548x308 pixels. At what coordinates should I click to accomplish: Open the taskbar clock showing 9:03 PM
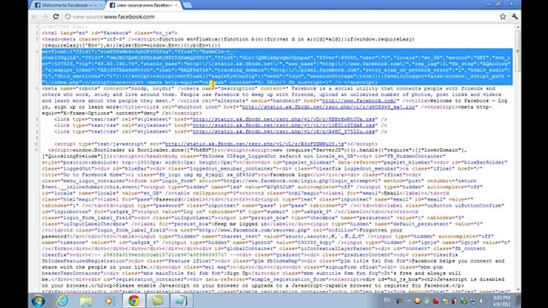coord(501,300)
